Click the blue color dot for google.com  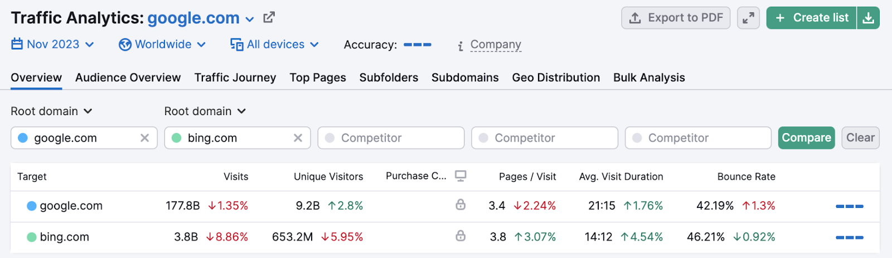click(x=23, y=138)
